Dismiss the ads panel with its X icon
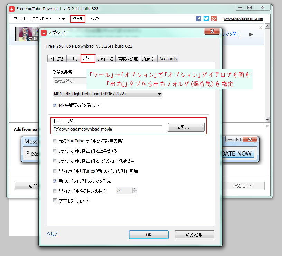The height and width of the screenshot is (256, 282). (267, 126)
